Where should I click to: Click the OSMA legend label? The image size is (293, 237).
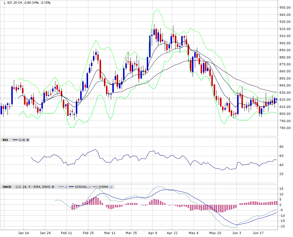click(x=103, y=187)
